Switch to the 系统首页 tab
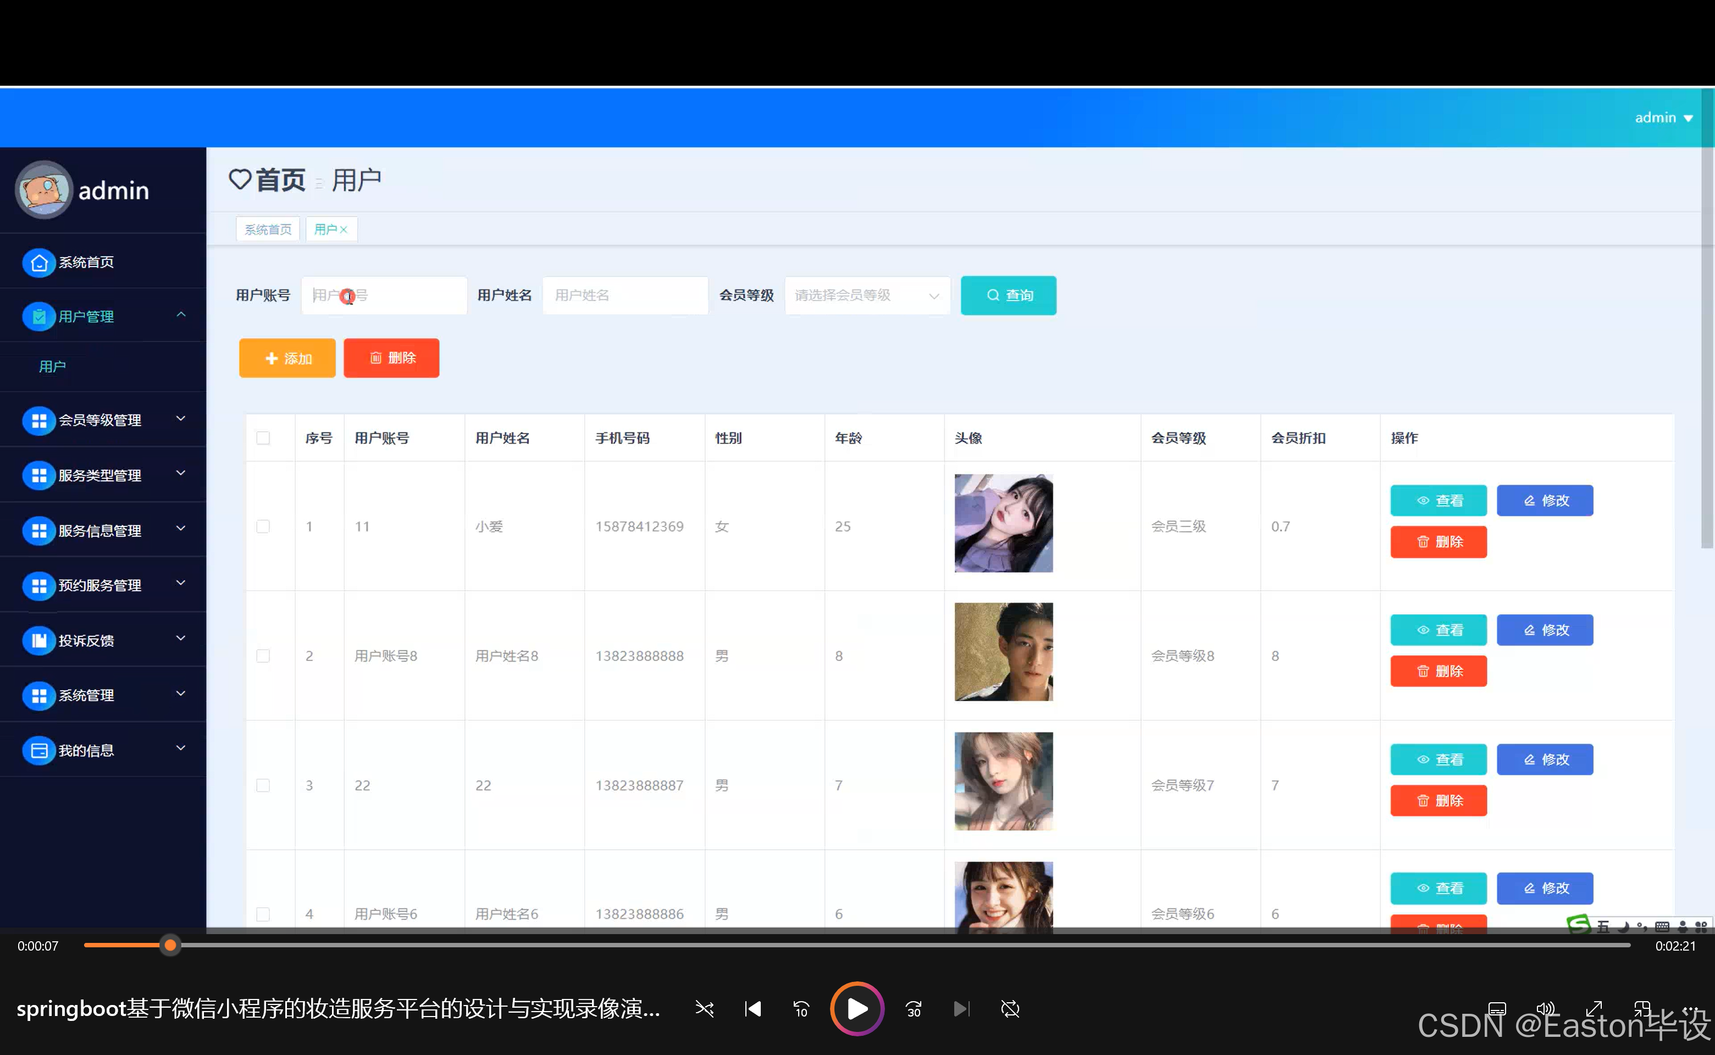The height and width of the screenshot is (1055, 1715). pos(267,228)
